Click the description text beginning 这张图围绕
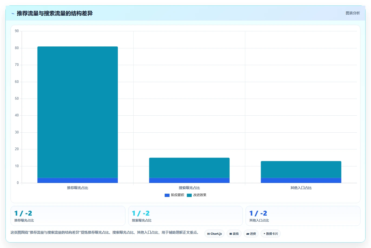This screenshot has width=371, height=248. 105,232
